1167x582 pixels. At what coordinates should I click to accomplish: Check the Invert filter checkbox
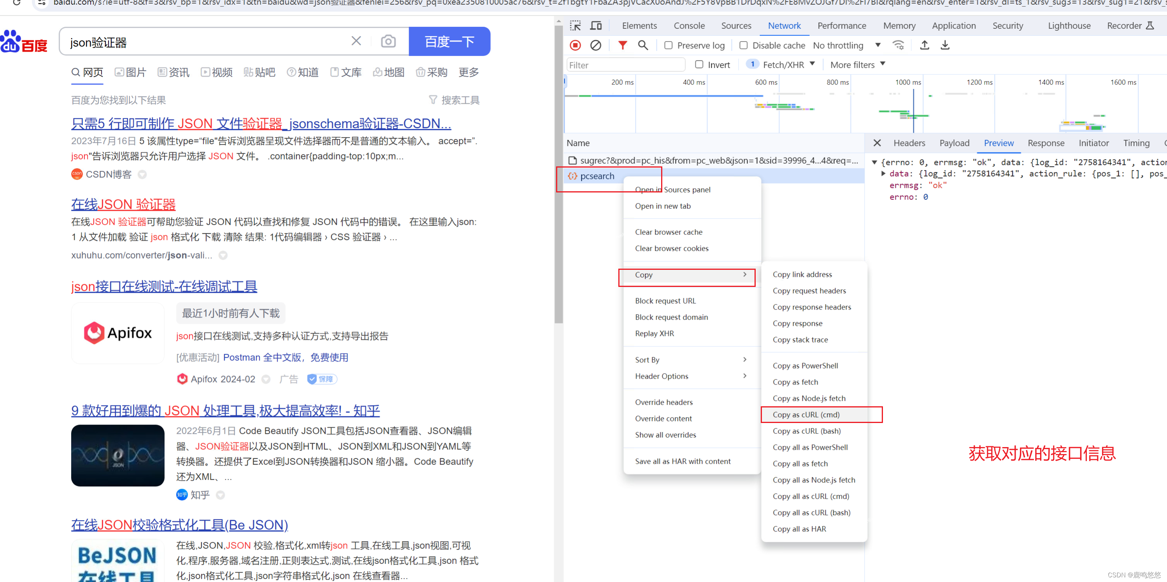point(699,65)
